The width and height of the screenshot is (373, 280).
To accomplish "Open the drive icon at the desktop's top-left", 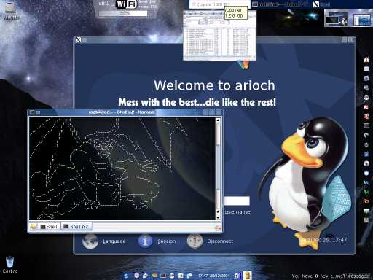I will [10, 7].
